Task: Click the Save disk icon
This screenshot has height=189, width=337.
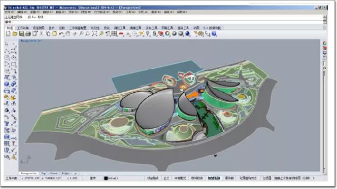Action: pyautogui.click(x=21, y=33)
